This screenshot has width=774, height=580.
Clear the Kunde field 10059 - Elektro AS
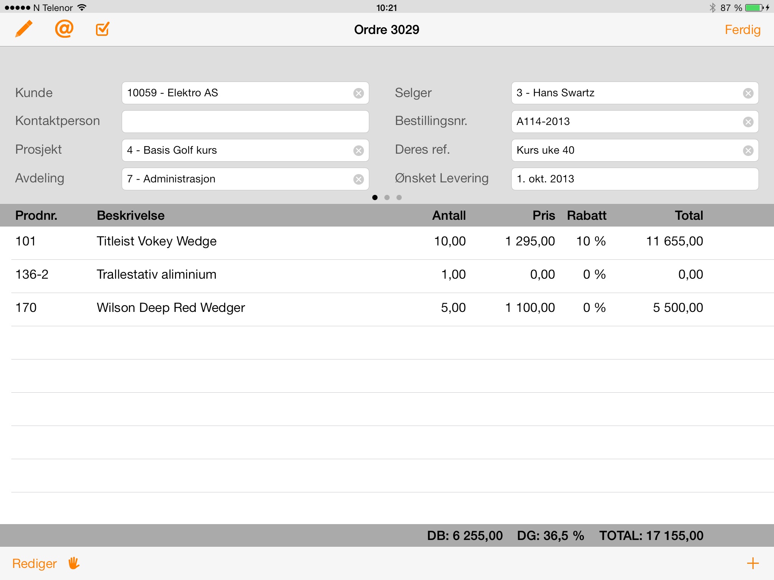[358, 93]
